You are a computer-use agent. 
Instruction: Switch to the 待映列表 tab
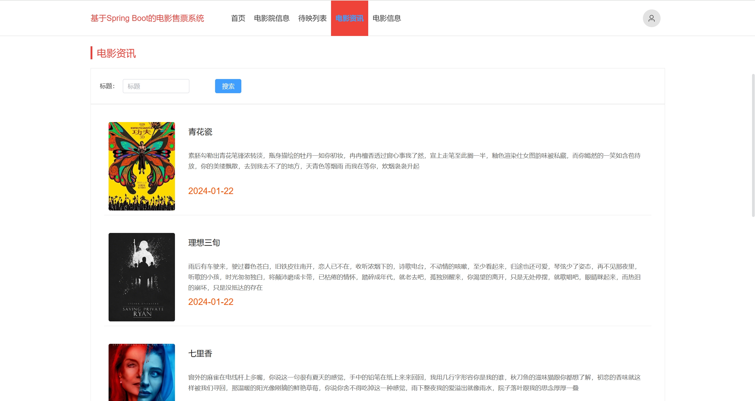tap(312, 18)
